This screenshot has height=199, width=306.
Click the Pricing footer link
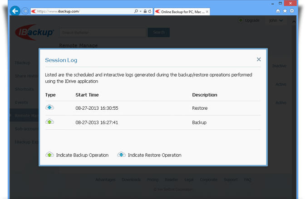click(x=153, y=180)
